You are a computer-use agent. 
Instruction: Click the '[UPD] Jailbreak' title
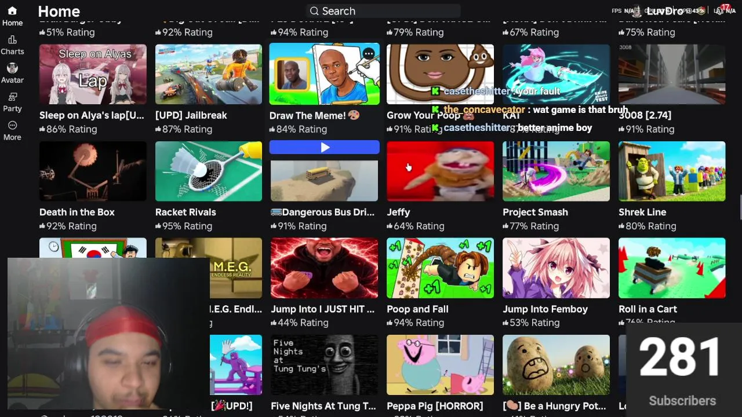191,115
